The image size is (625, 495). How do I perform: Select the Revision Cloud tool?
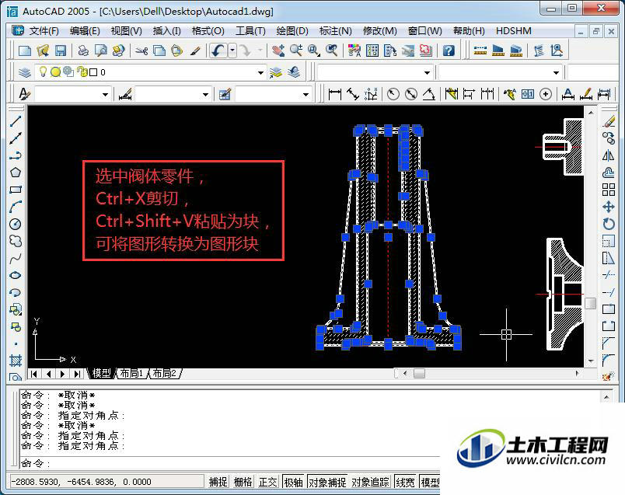pyautogui.click(x=16, y=241)
